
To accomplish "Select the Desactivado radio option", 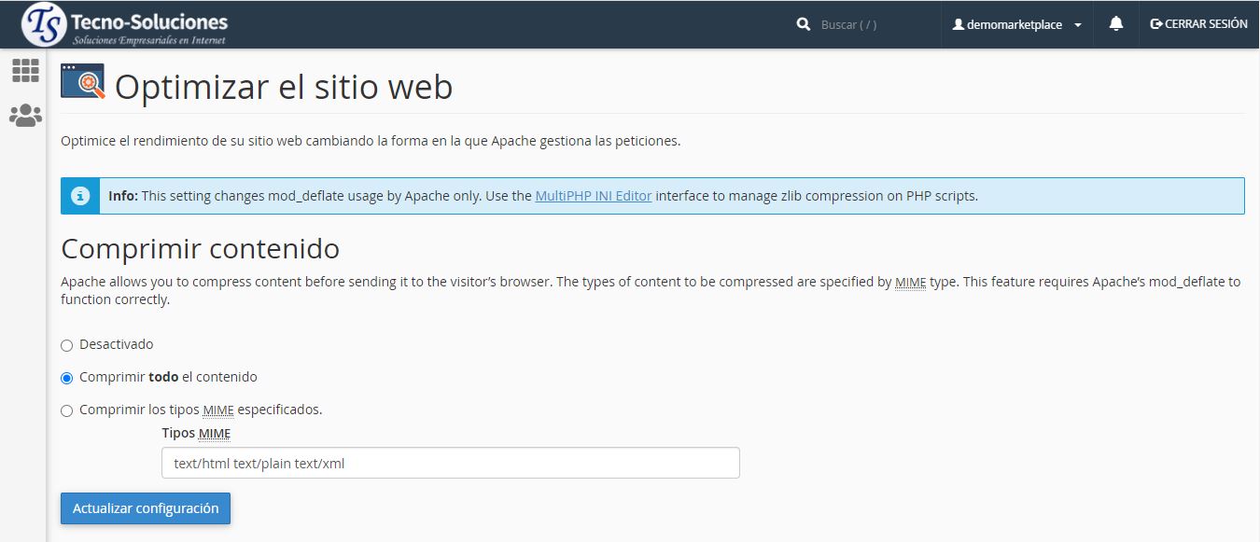I will click(x=66, y=345).
